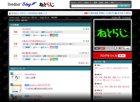This screenshot has width=140, height=102.
Task: Click PRO badge beside livedoor ねとらじガイド
Action: [27, 85]
